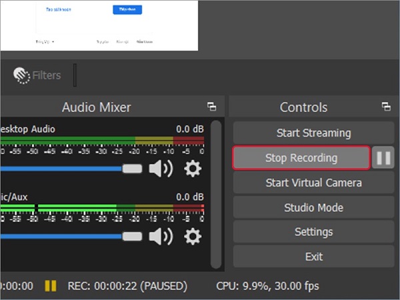The height and width of the screenshot is (300, 400).
Task: Click the Exit button
Action: [x=313, y=257]
